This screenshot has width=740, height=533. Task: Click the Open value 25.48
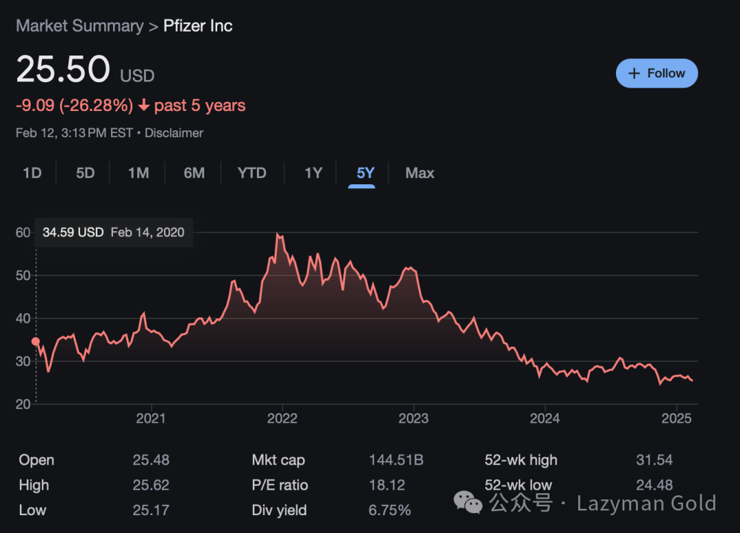pos(151,460)
